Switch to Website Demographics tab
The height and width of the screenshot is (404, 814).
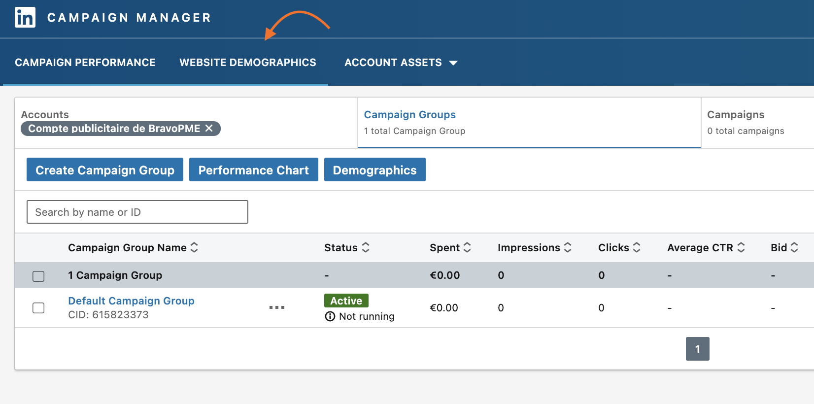pos(248,63)
